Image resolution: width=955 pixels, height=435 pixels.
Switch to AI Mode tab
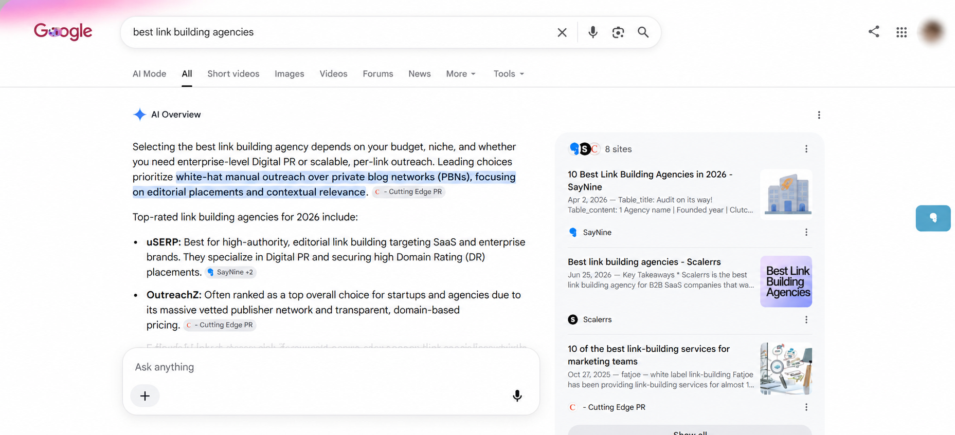[x=149, y=74]
